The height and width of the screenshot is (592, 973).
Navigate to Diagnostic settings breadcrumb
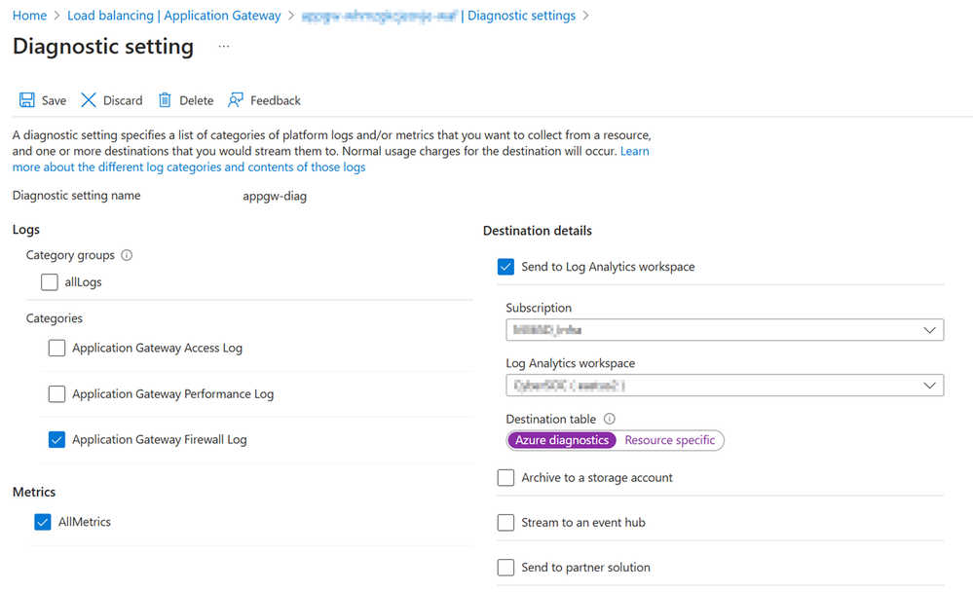[521, 16]
